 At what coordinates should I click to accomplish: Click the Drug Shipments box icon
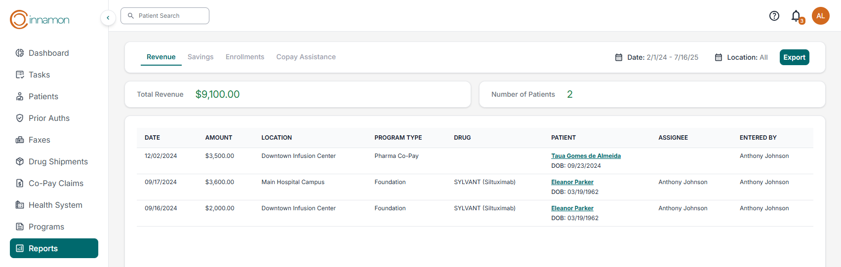tap(20, 161)
